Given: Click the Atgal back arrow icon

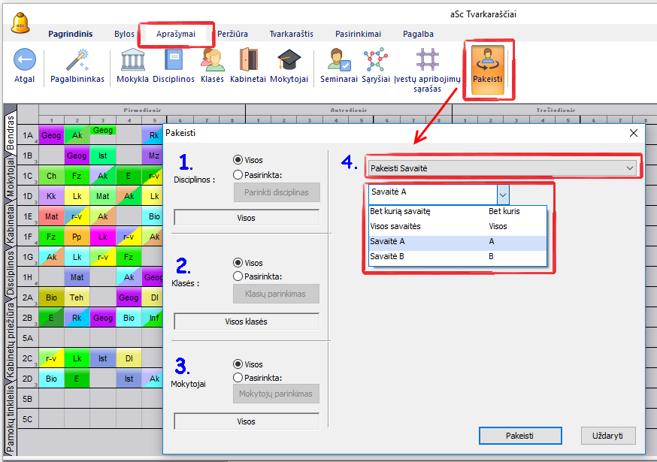Looking at the screenshot, I should click(x=24, y=60).
